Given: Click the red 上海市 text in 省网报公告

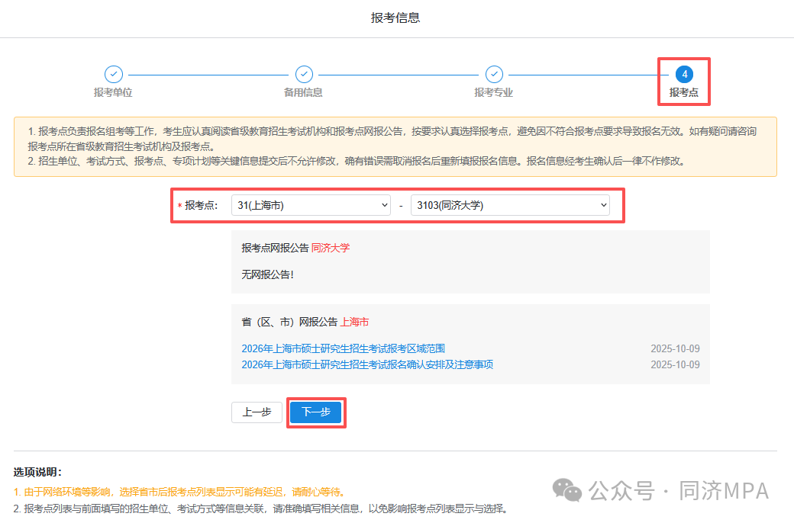Looking at the screenshot, I should [354, 322].
